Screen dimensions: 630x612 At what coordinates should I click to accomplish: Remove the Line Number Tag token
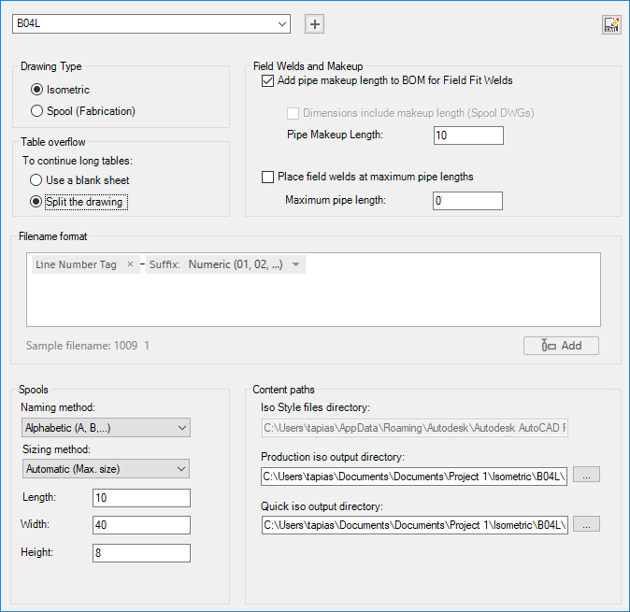coord(130,264)
